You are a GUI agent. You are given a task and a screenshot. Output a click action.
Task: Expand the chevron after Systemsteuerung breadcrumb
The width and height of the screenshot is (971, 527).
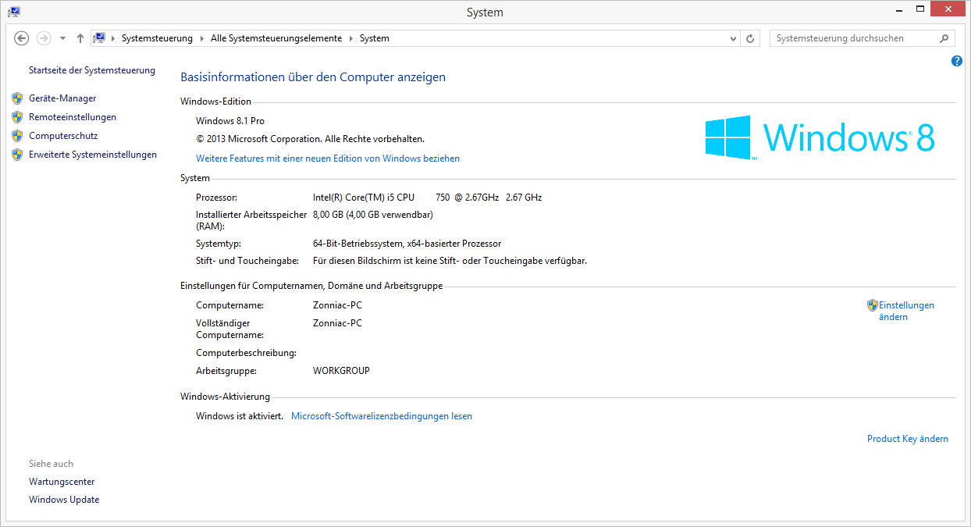point(203,38)
